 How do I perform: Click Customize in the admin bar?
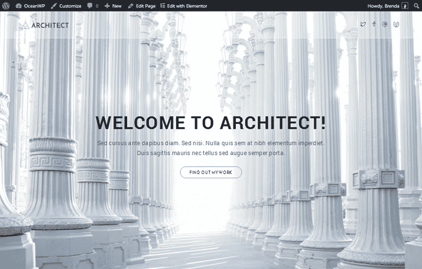pos(66,6)
